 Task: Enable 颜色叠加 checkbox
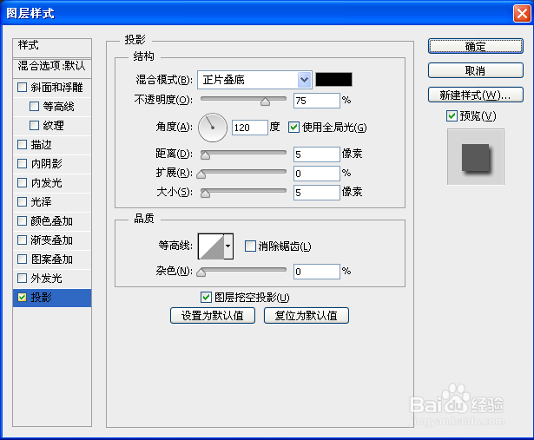point(22,220)
